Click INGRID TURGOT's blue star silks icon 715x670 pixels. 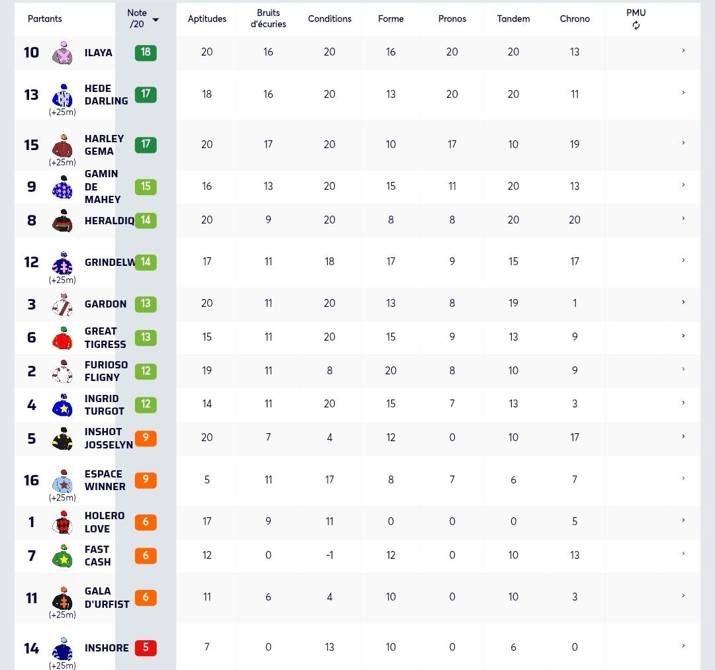pyautogui.click(x=62, y=405)
